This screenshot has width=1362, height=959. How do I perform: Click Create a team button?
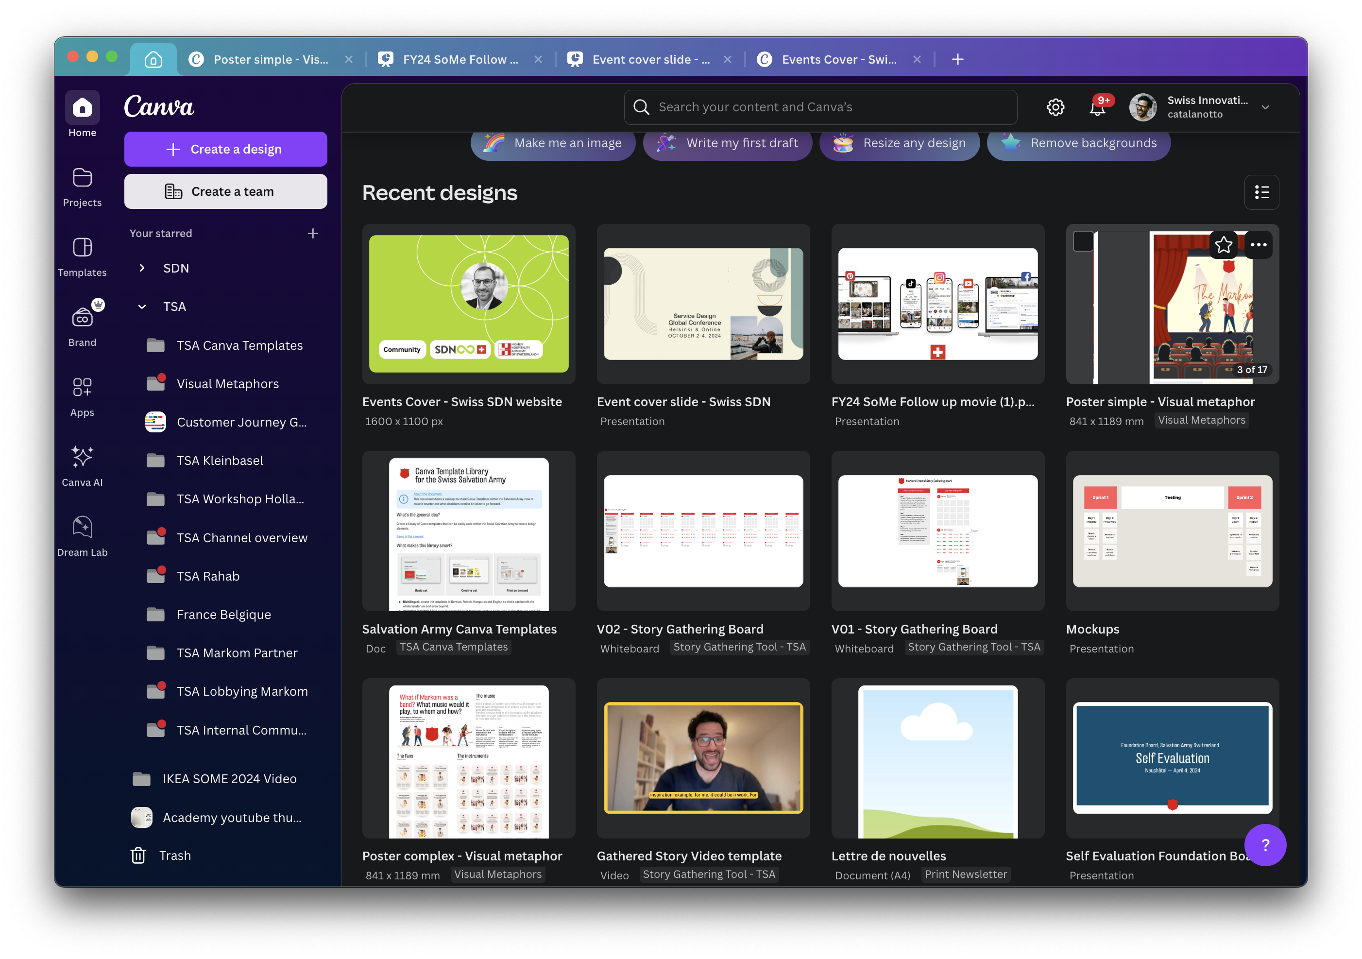[225, 191]
